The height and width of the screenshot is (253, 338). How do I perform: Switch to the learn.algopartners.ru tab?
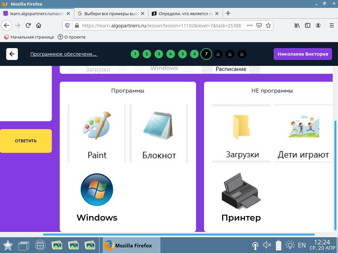tap(37, 14)
